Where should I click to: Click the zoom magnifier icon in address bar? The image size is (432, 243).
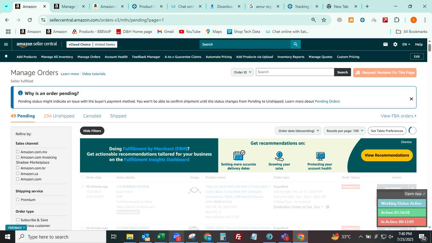tap(313, 20)
